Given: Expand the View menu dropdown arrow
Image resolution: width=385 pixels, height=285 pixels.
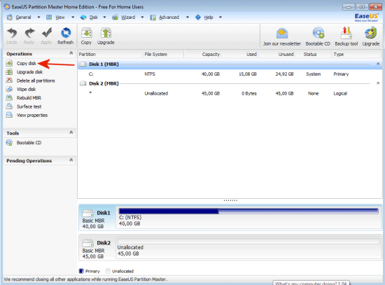Looking at the screenshot, I should pos(73,18).
